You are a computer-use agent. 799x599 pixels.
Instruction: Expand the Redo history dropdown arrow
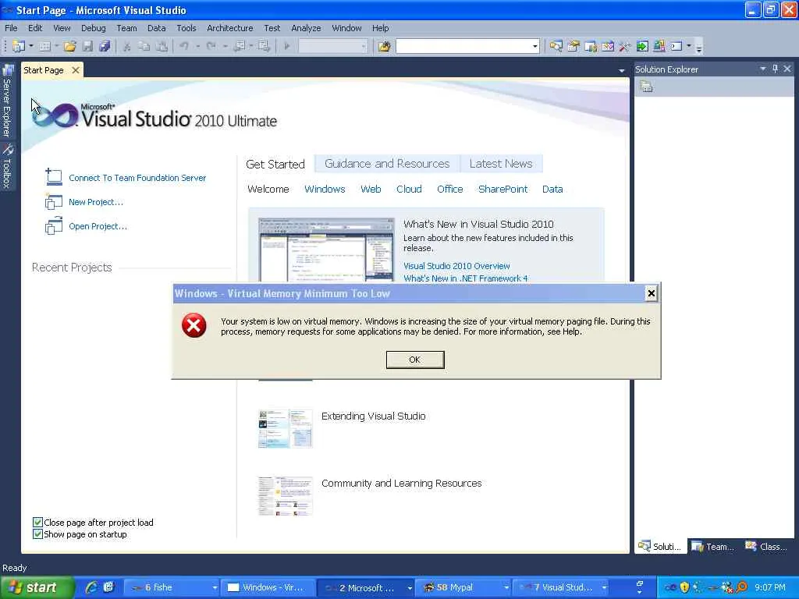tap(225, 46)
